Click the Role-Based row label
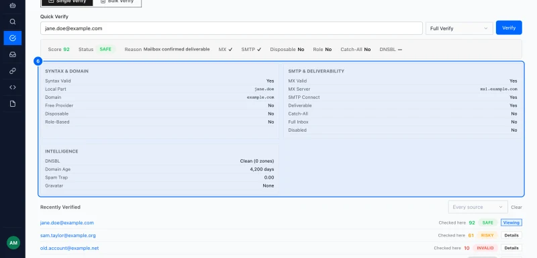This screenshot has width=537, height=258. tap(57, 122)
